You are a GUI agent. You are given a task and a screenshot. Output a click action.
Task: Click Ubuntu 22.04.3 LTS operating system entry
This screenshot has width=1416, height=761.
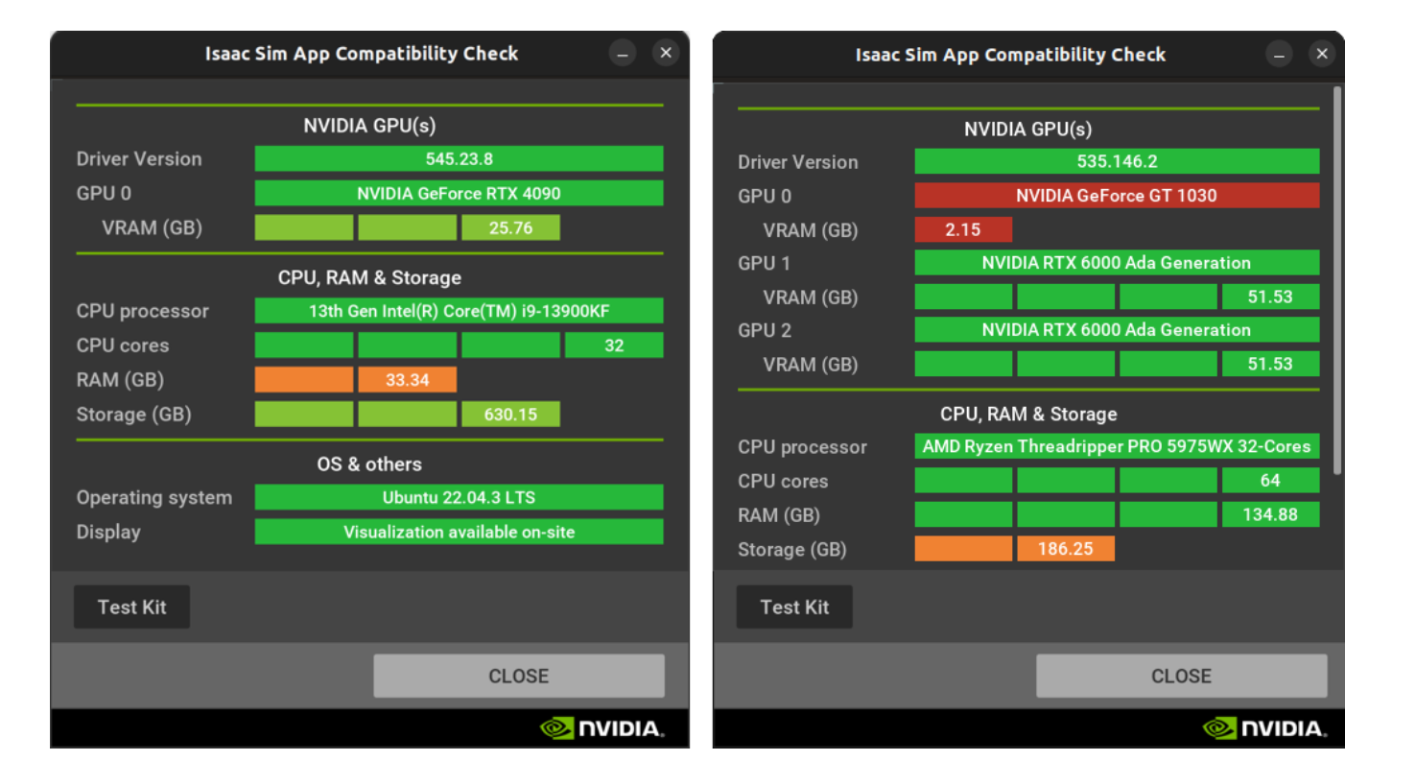click(x=459, y=497)
